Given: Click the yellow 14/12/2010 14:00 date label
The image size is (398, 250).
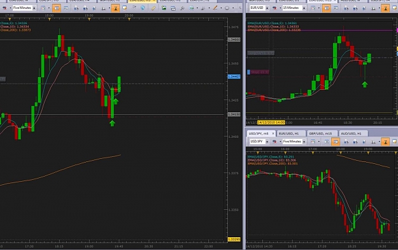Looking at the screenshot, I should (x=271, y=122).
